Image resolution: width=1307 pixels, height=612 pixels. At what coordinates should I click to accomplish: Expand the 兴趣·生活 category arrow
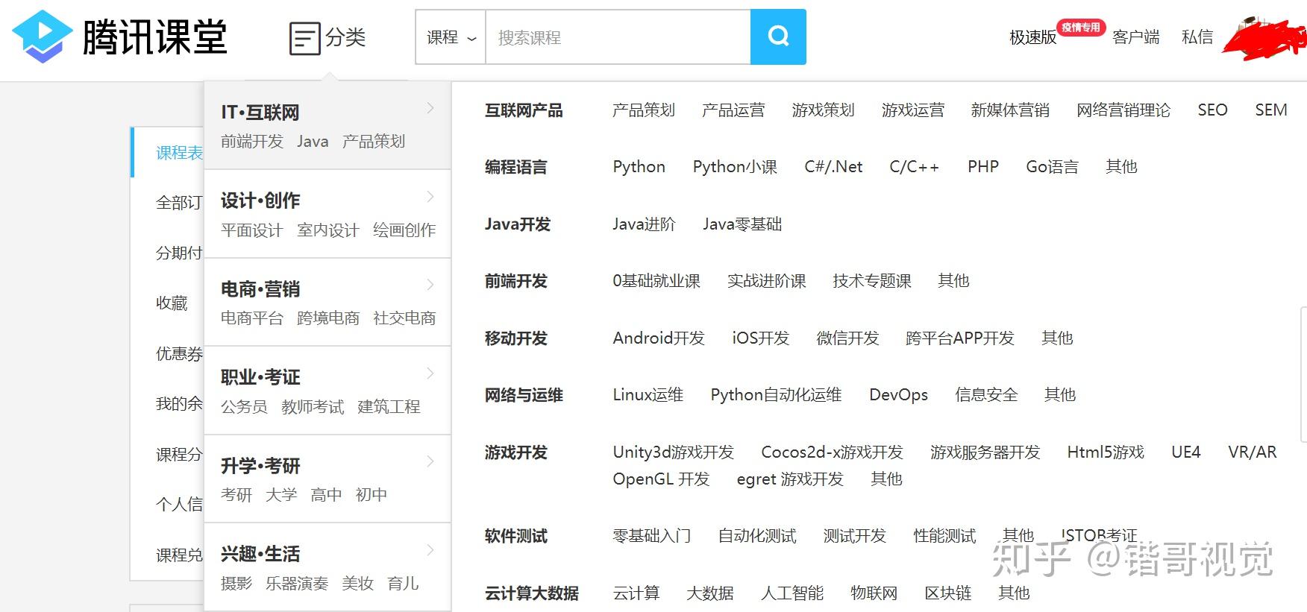point(430,550)
